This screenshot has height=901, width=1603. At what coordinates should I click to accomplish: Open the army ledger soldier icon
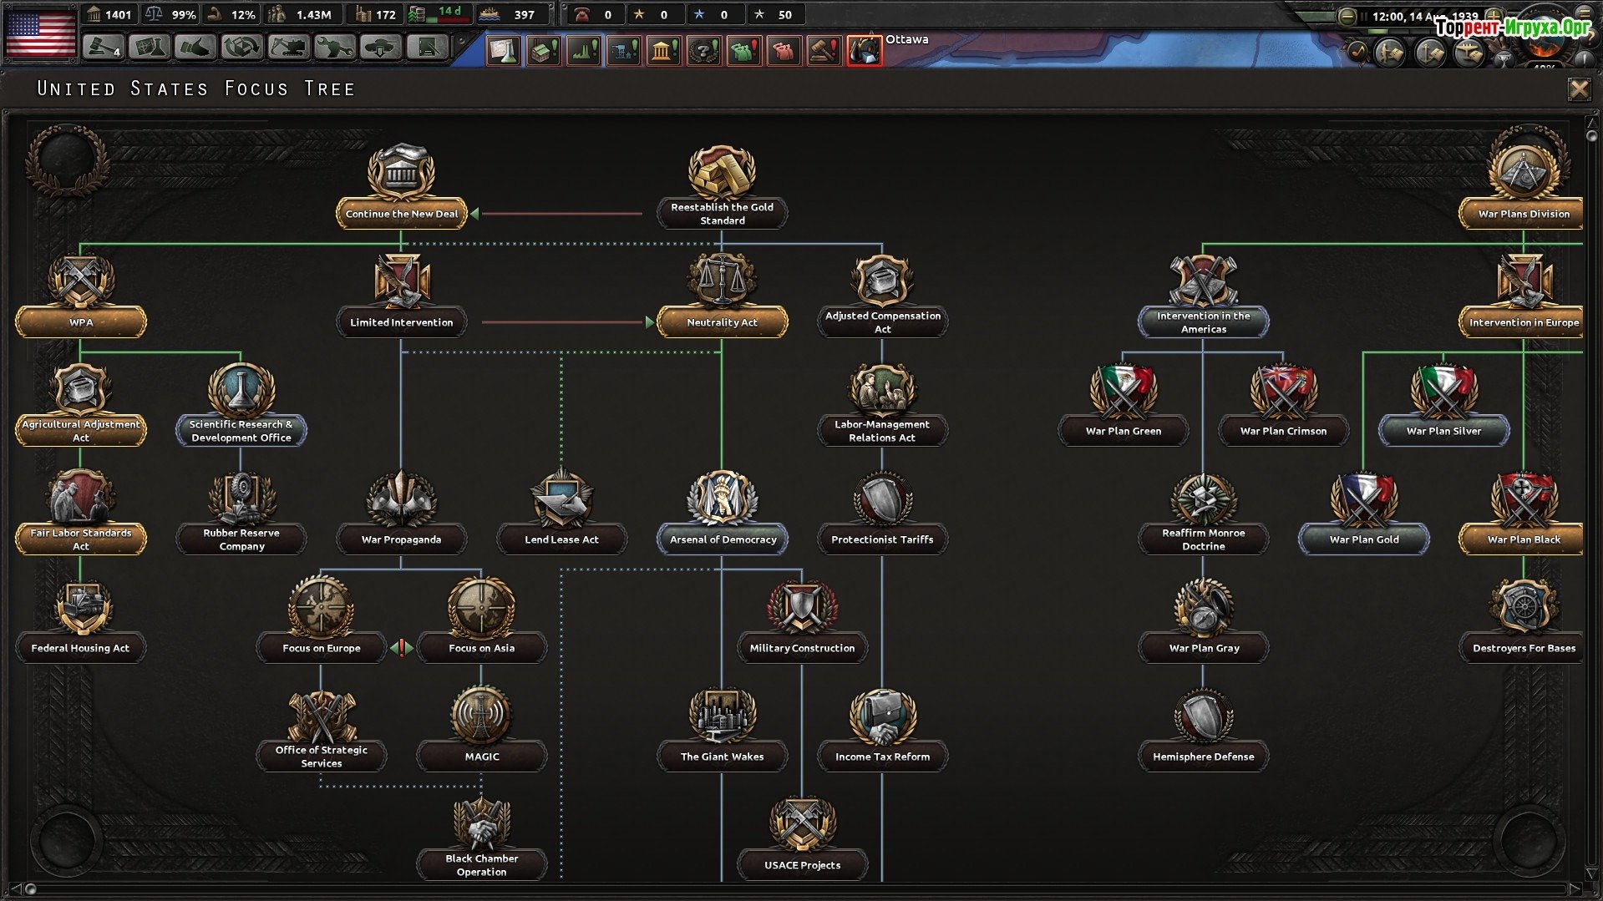pos(1391,53)
